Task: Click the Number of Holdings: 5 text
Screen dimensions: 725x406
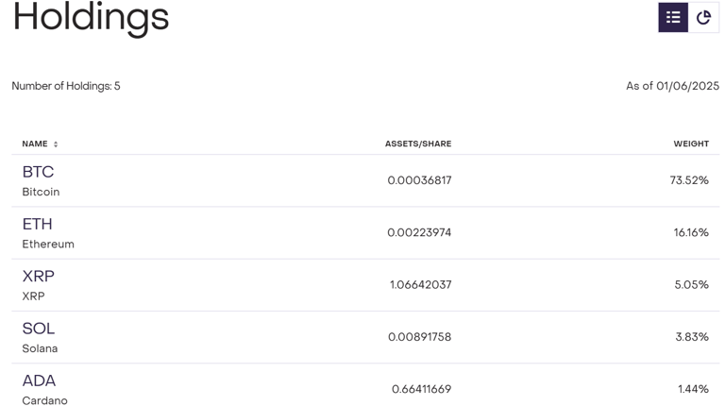Action: pos(66,86)
